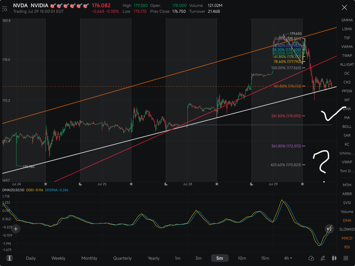Change chart style with the candlestick icon

(334, 258)
